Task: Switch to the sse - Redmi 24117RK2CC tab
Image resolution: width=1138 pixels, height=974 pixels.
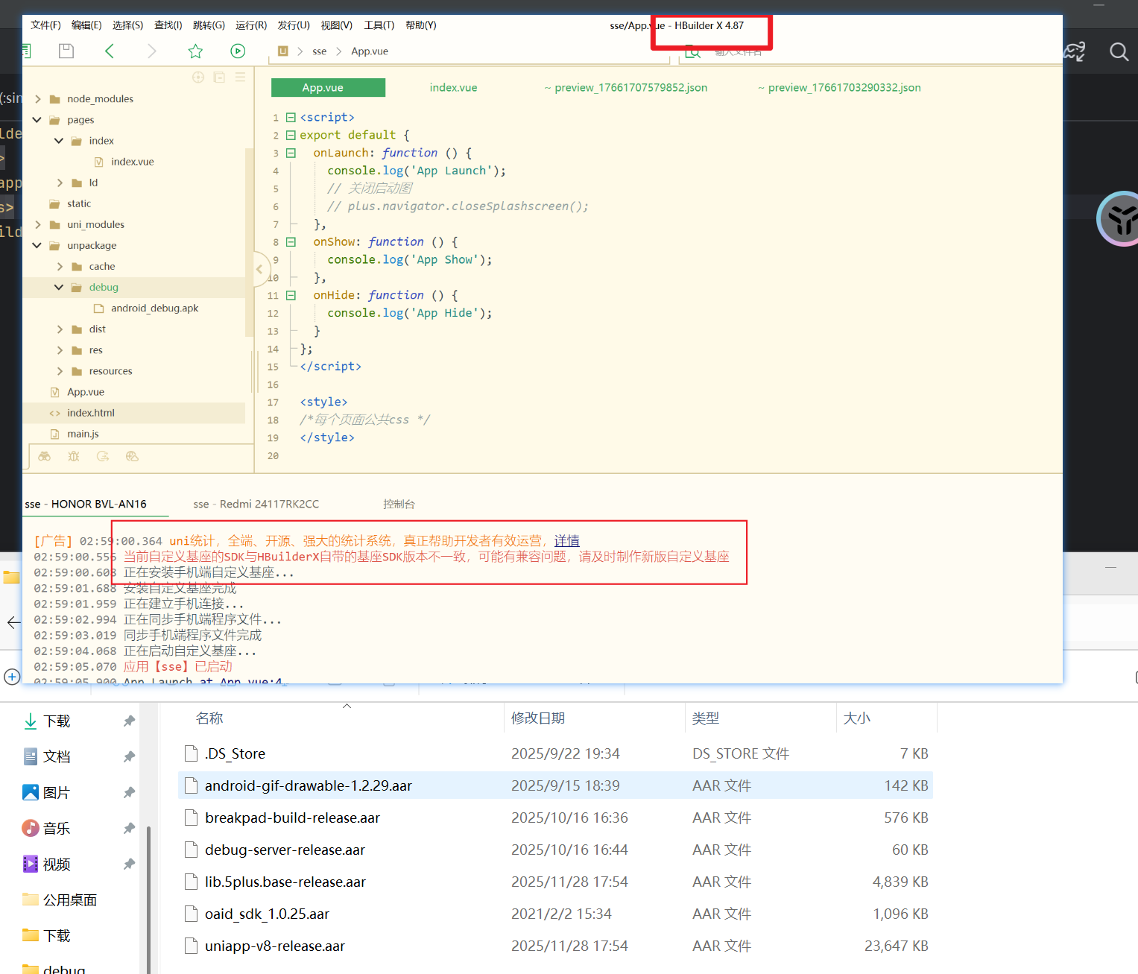Action: point(256,505)
